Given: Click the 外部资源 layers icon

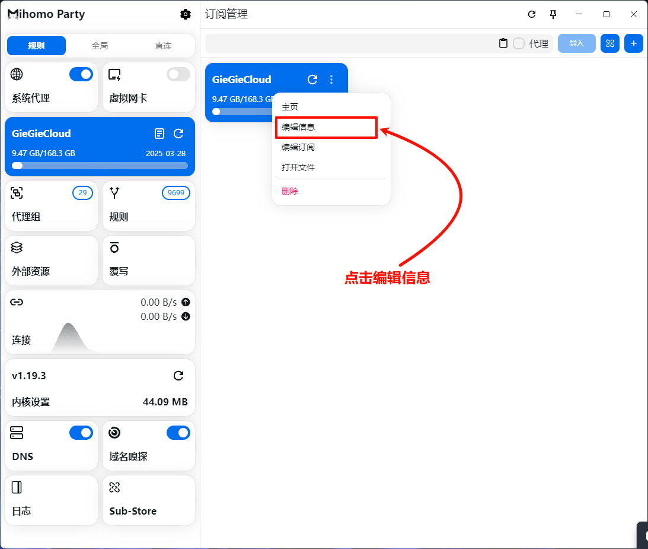Looking at the screenshot, I should 17,247.
